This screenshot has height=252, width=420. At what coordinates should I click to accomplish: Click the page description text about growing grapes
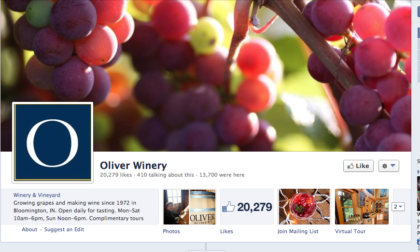pyautogui.click(x=79, y=211)
